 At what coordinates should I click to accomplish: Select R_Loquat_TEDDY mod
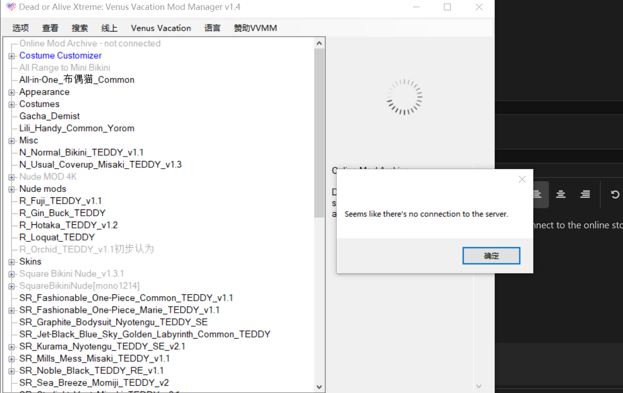[57, 237]
